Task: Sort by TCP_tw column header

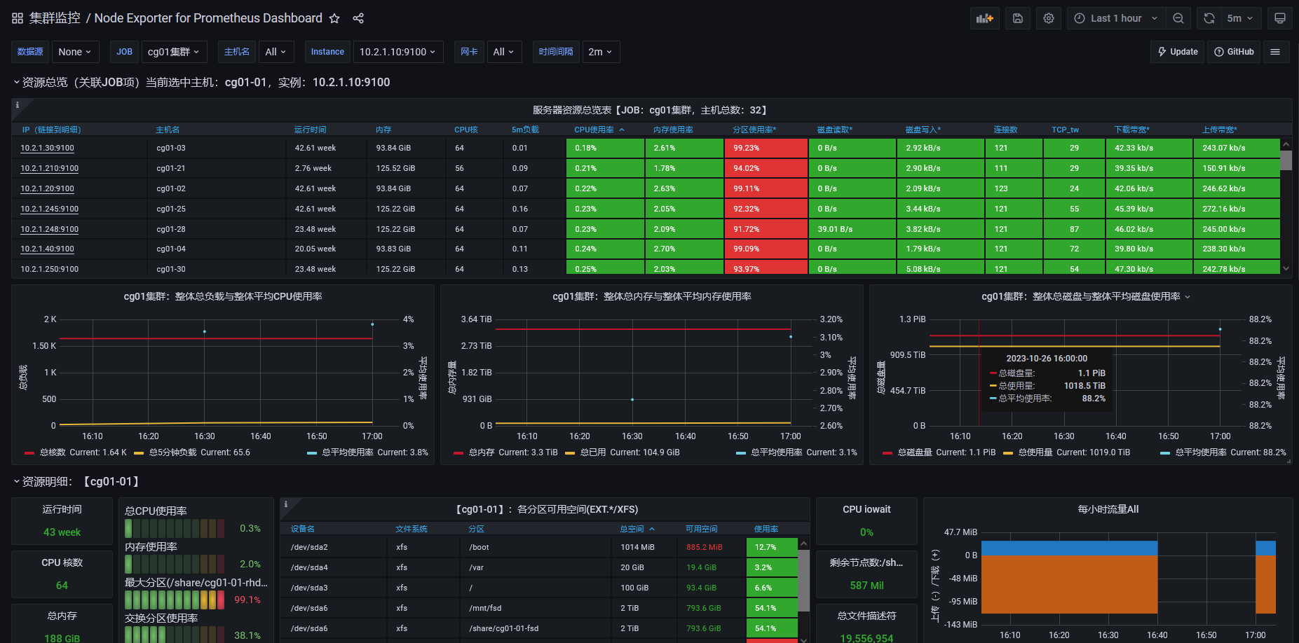Action: tap(1065, 130)
